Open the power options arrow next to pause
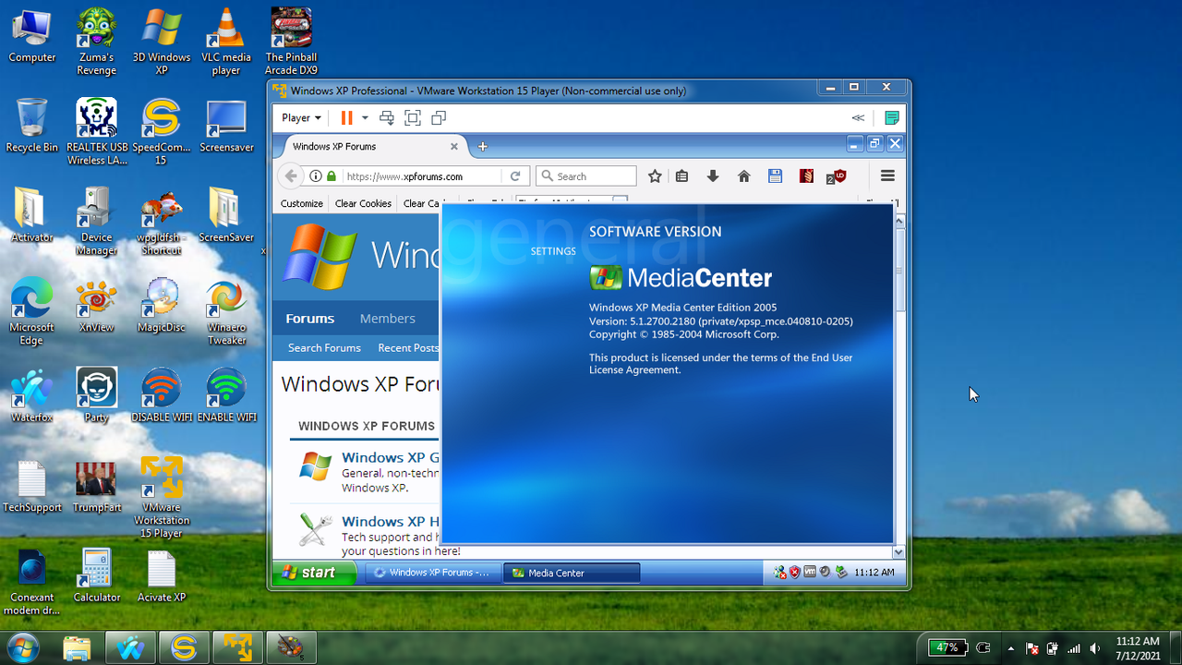The height and width of the screenshot is (665, 1182). (365, 118)
